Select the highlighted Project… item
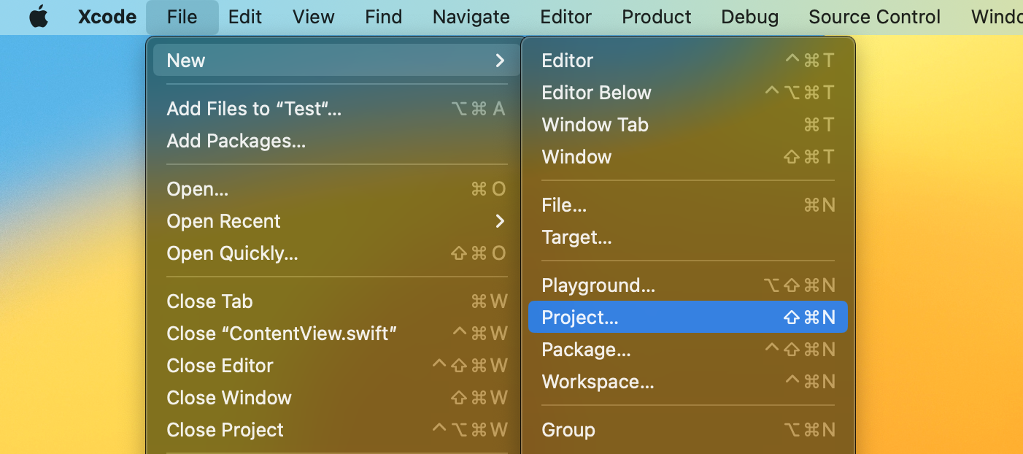The image size is (1023, 454). [688, 317]
